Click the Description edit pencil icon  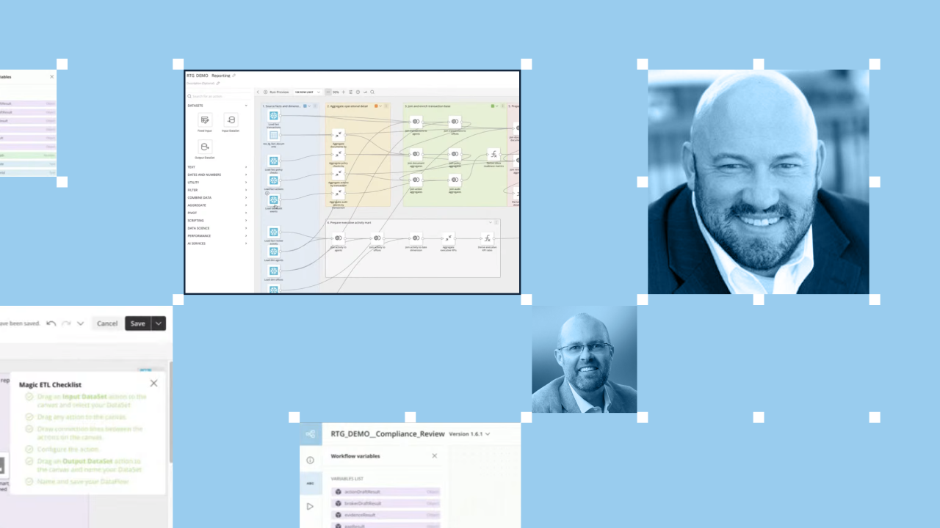coord(218,83)
